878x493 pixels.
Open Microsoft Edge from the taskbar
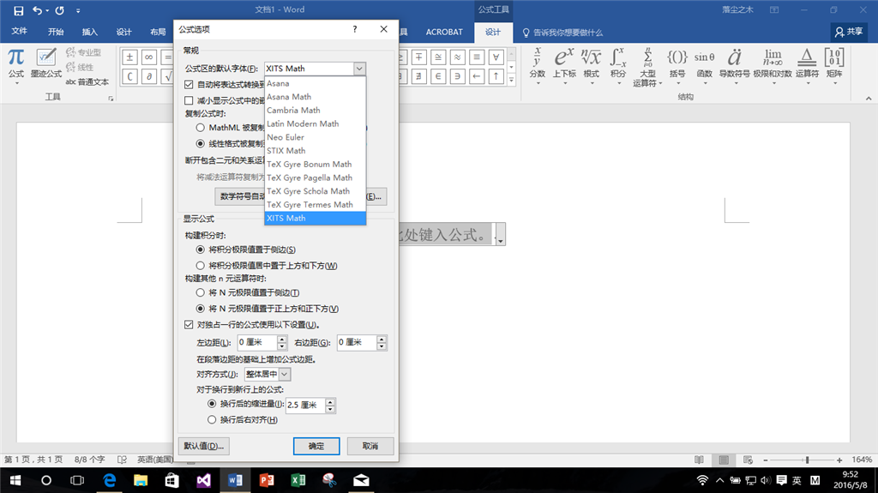point(109,480)
